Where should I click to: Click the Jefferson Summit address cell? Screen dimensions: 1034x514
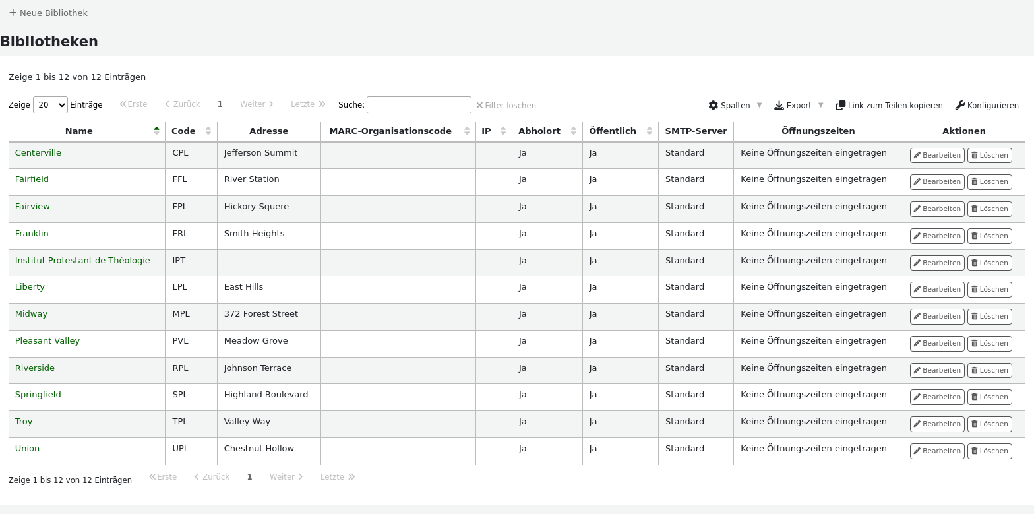click(269, 155)
